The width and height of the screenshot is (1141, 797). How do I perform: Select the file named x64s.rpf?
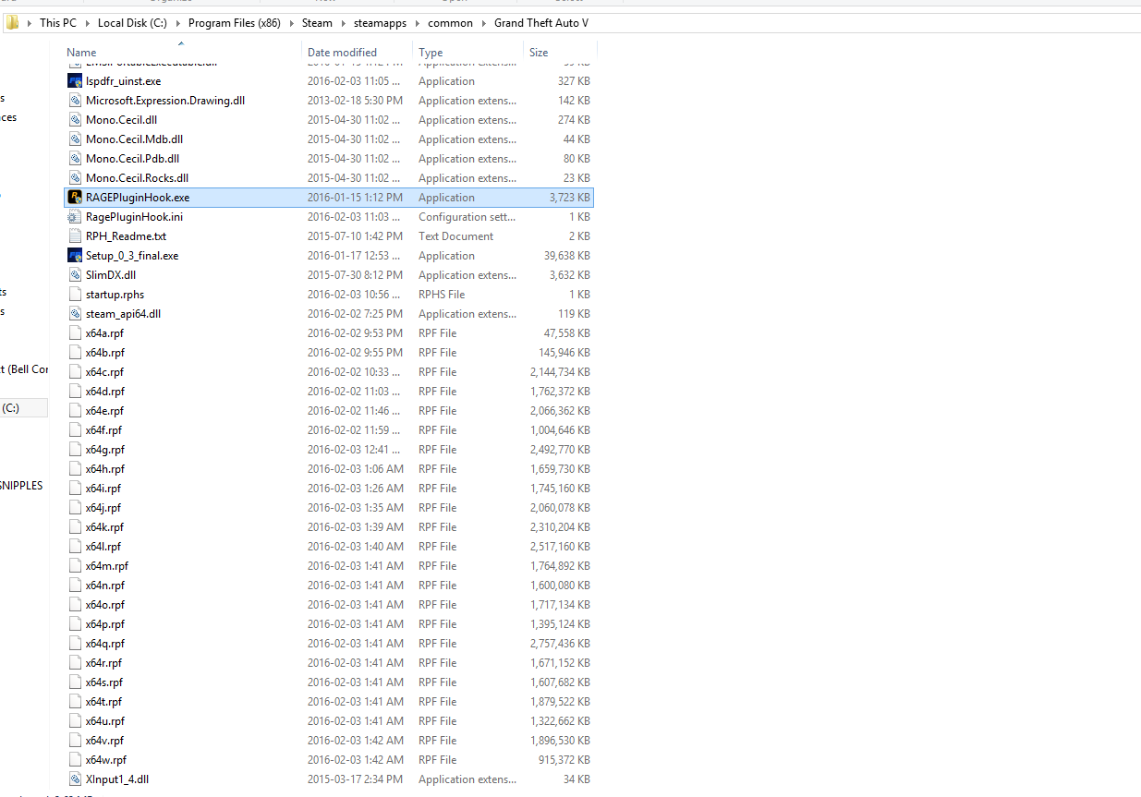(x=104, y=682)
